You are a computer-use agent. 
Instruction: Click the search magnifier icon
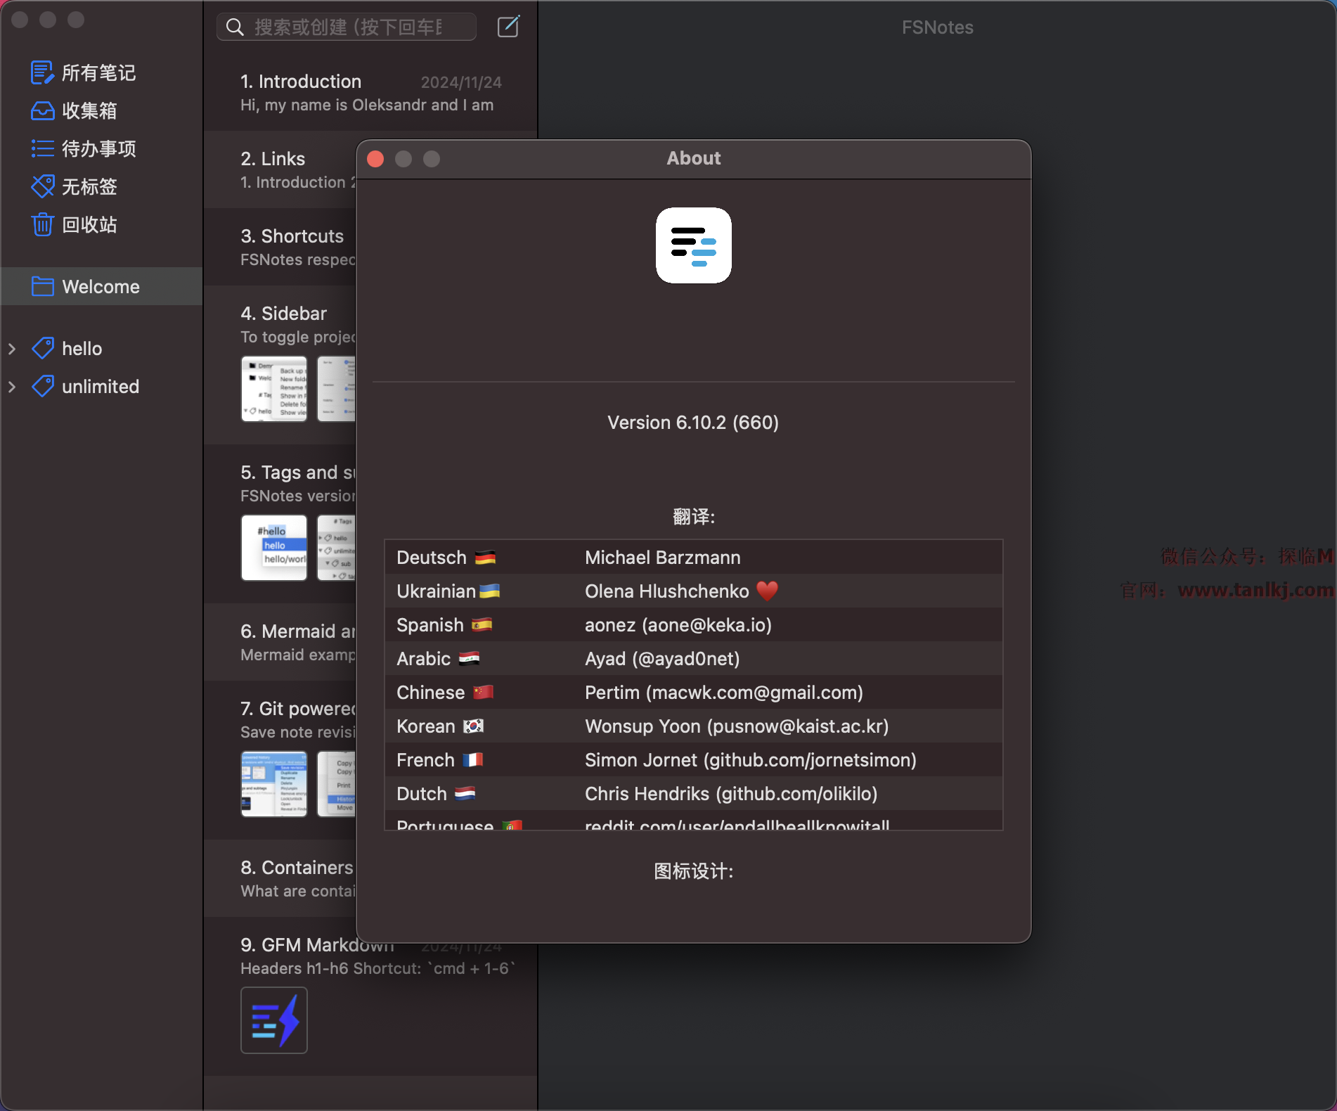[235, 27]
